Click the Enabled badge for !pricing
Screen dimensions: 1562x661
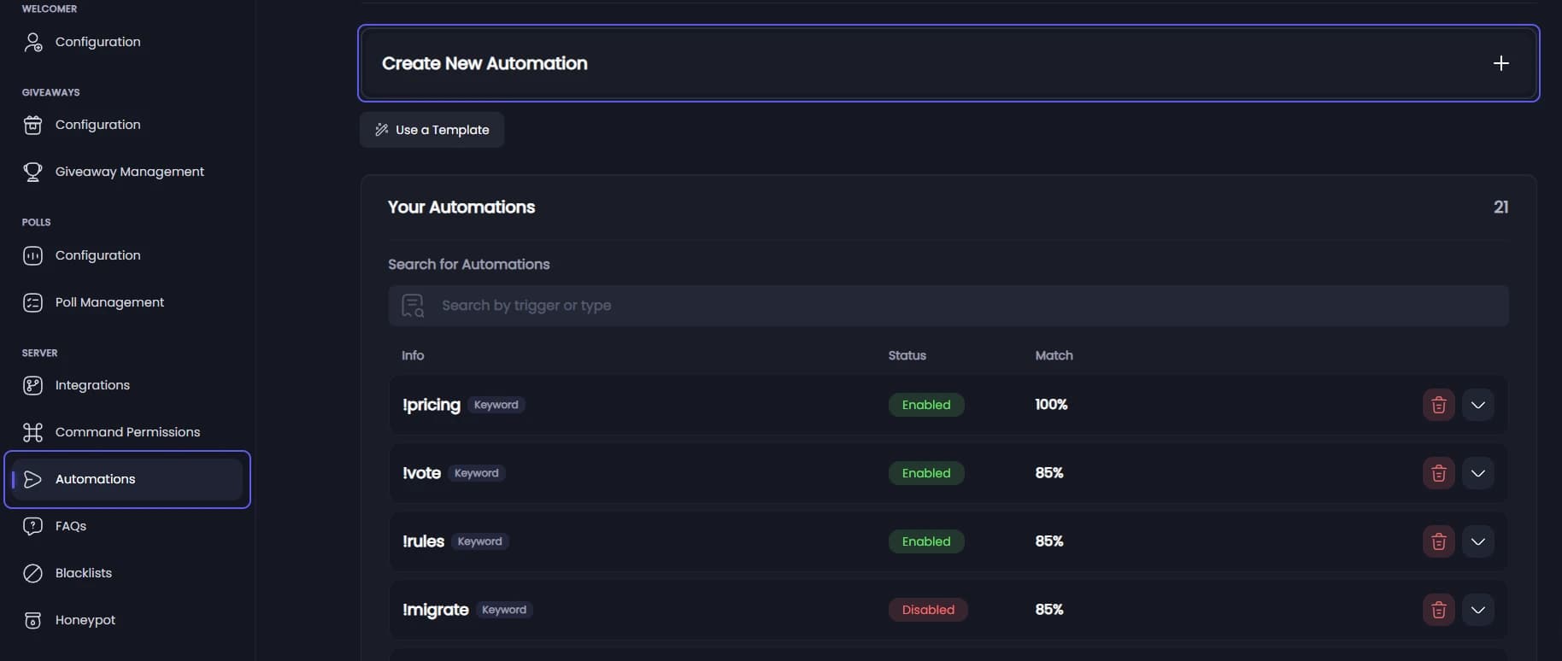coord(926,405)
